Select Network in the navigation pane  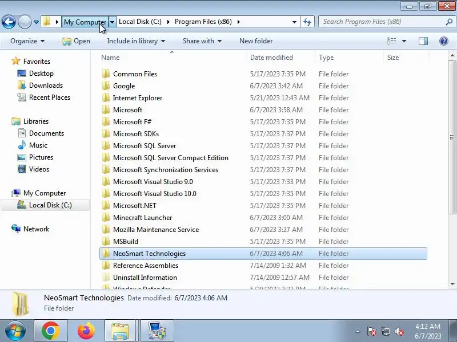[36, 229]
